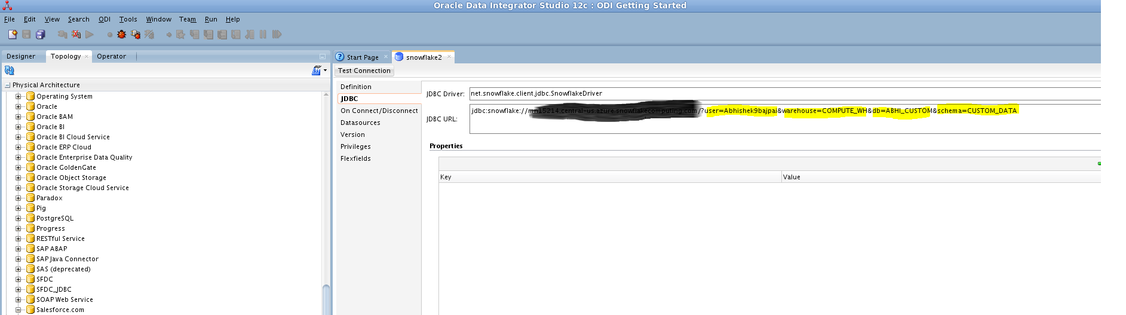The width and height of the screenshot is (1126, 315).
Task: Click the Oracle GoldenGate folder icon
Action: point(30,167)
